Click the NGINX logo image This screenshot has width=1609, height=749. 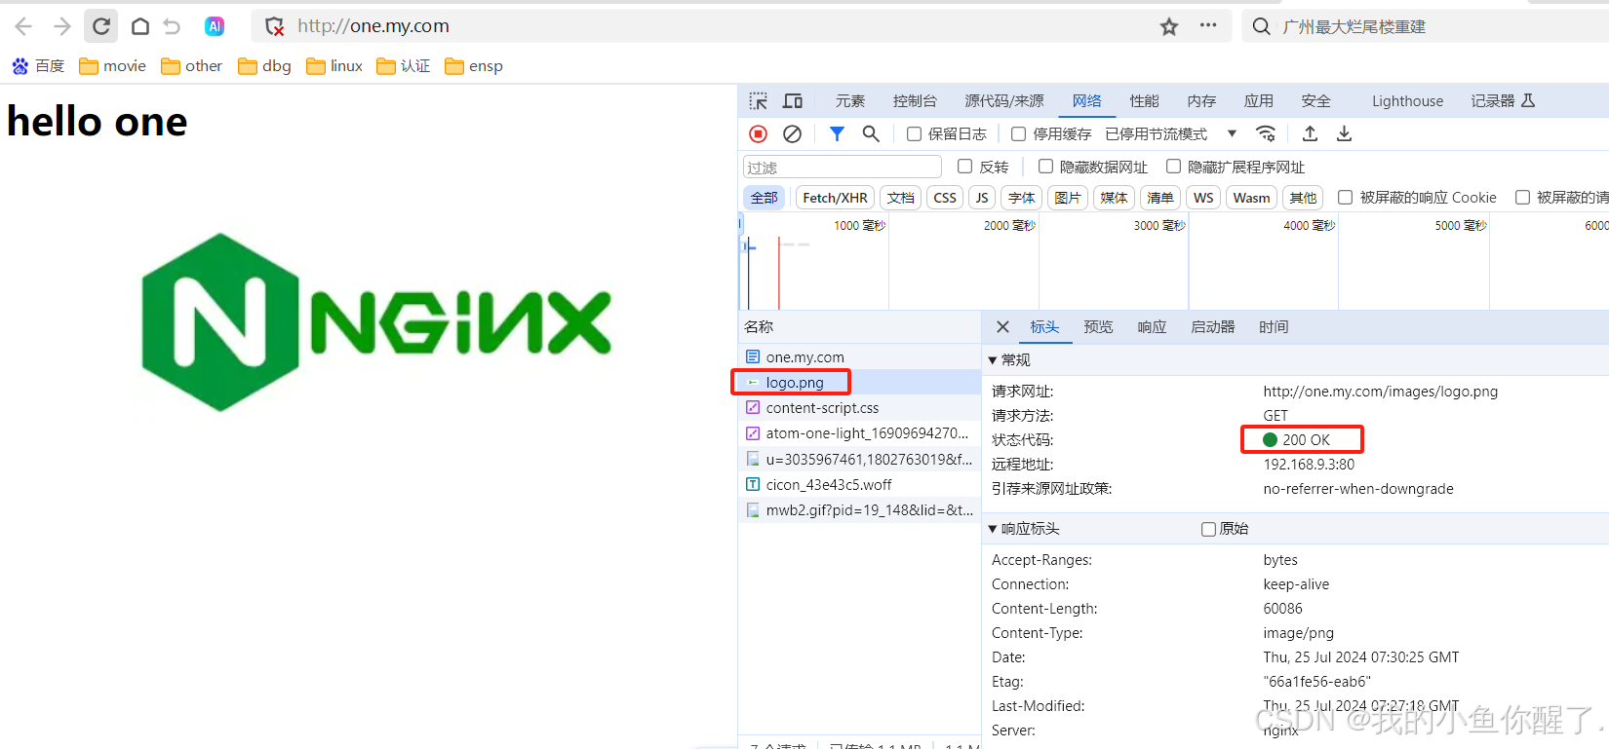(376, 322)
